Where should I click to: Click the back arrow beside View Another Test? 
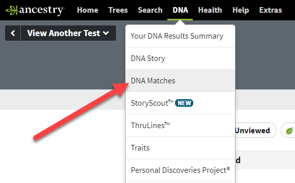13,33
